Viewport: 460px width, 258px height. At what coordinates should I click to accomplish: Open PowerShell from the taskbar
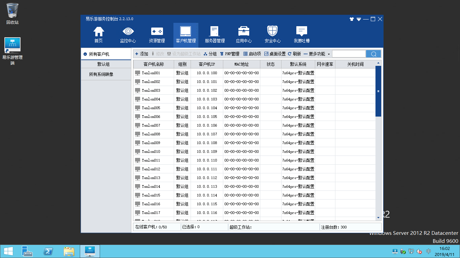click(48, 251)
